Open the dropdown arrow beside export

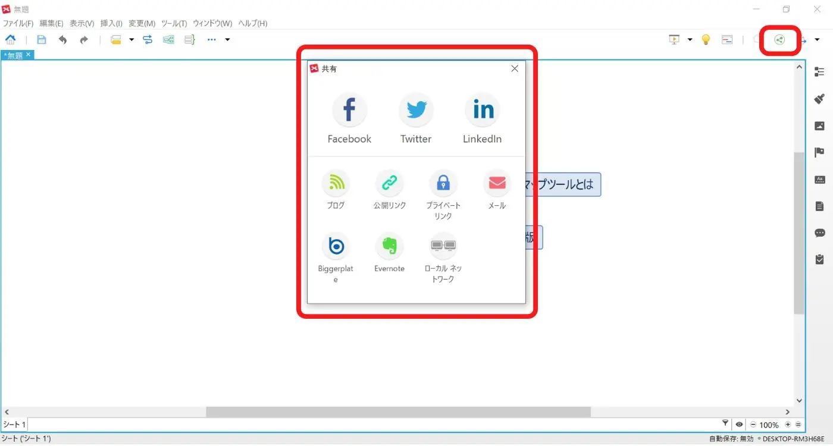(817, 40)
